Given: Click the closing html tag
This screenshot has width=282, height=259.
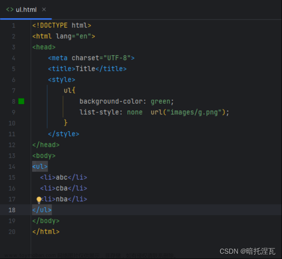Looking at the screenshot, I should coord(46,231).
